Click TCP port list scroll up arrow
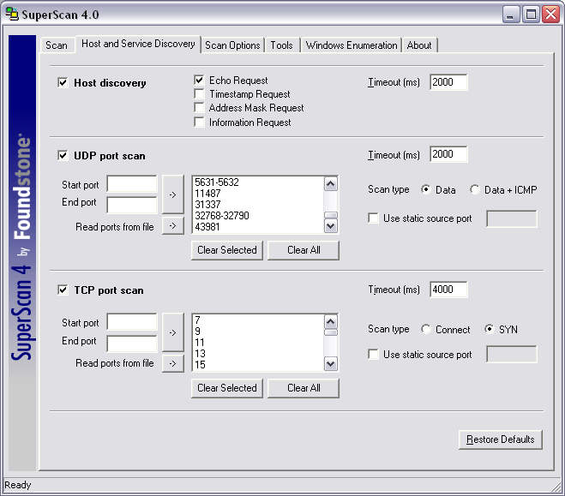 coord(331,321)
